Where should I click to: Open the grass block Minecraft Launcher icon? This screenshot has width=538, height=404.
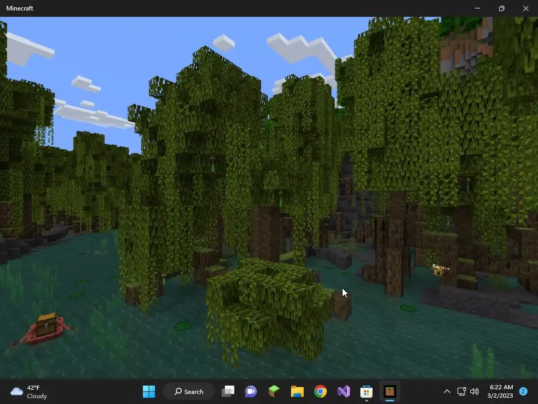[274, 391]
